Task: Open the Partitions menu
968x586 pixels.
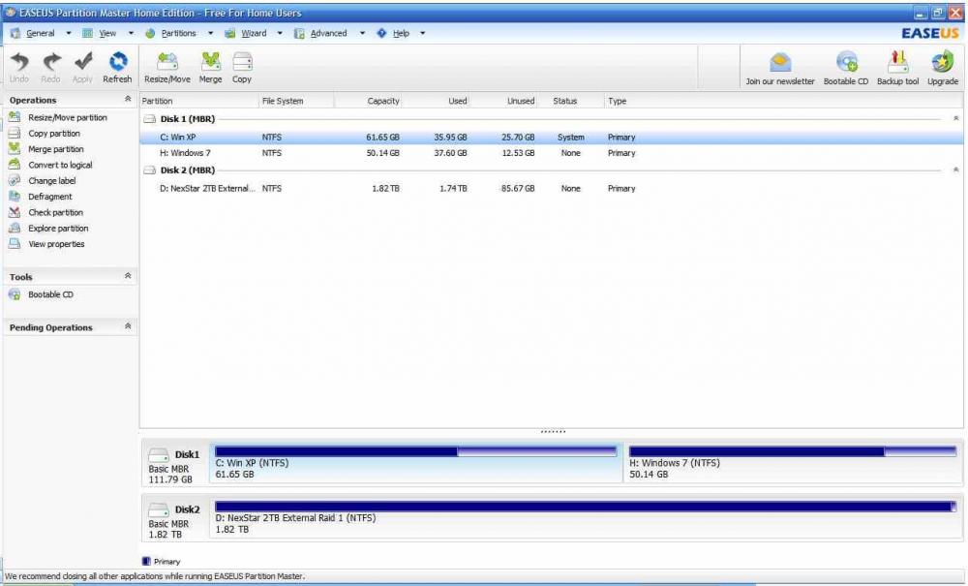Action: (x=178, y=33)
